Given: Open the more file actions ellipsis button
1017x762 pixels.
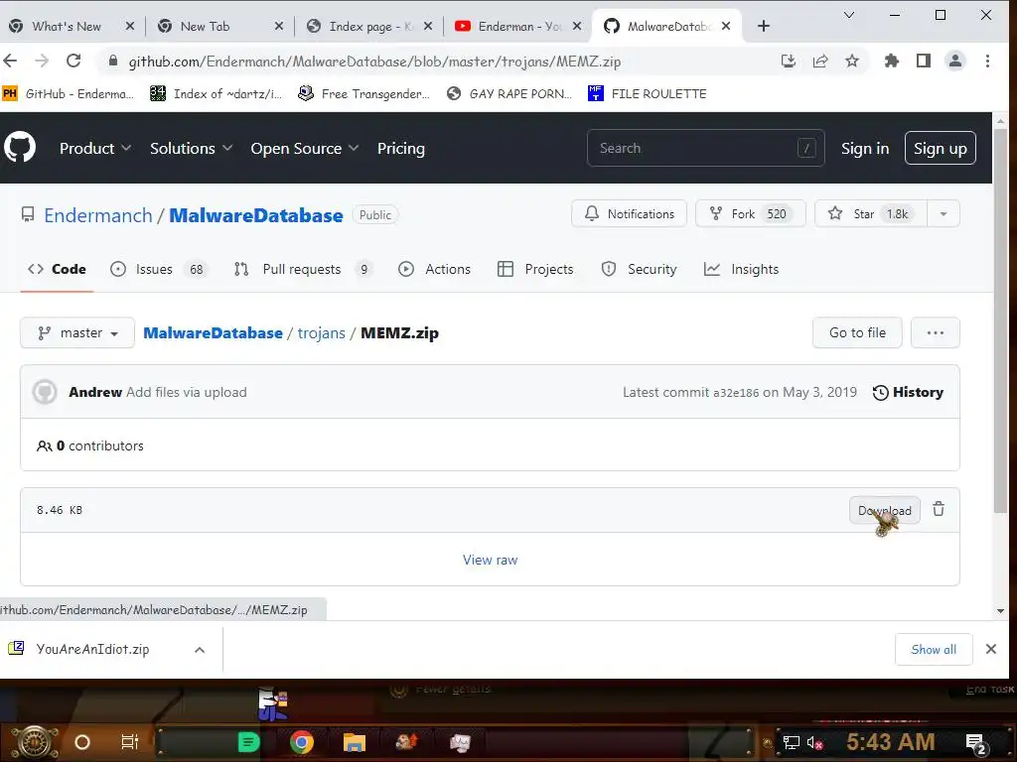Looking at the screenshot, I should tap(936, 332).
